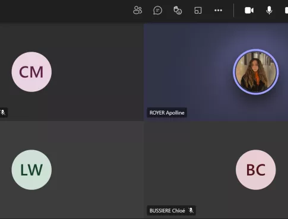Select the LW participant avatar
Viewport: 288px width, 219px height.
(x=31, y=170)
